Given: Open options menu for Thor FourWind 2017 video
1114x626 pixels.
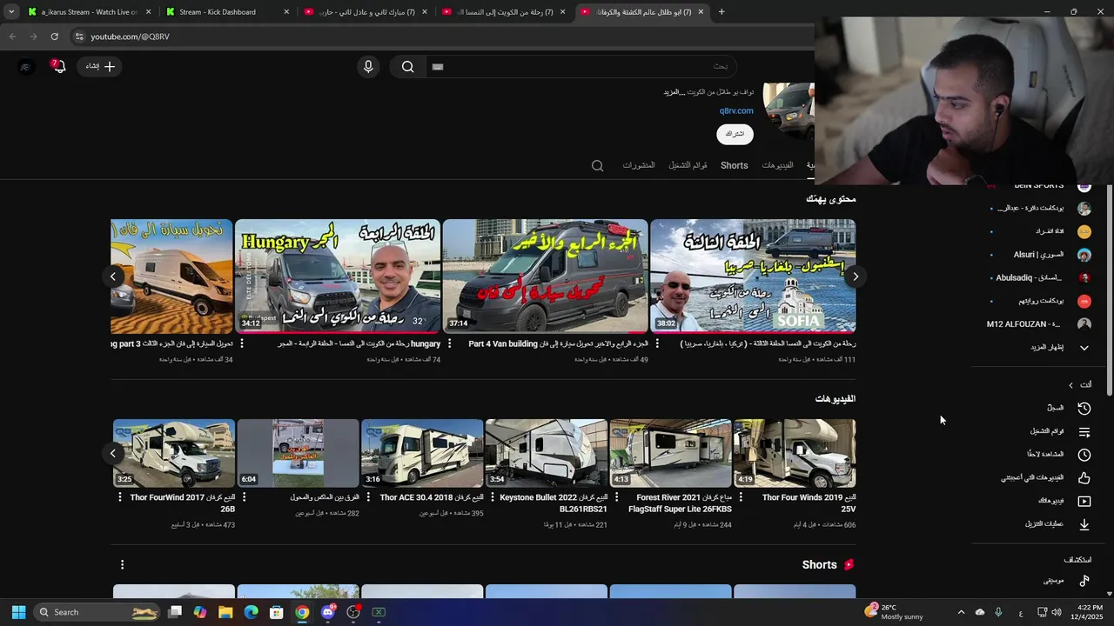Looking at the screenshot, I should coord(120,497).
